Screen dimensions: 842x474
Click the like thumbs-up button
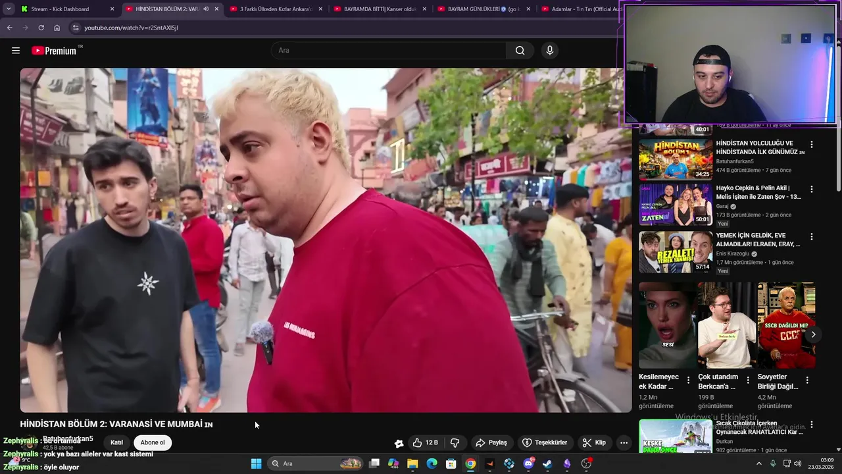click(425, 443)
